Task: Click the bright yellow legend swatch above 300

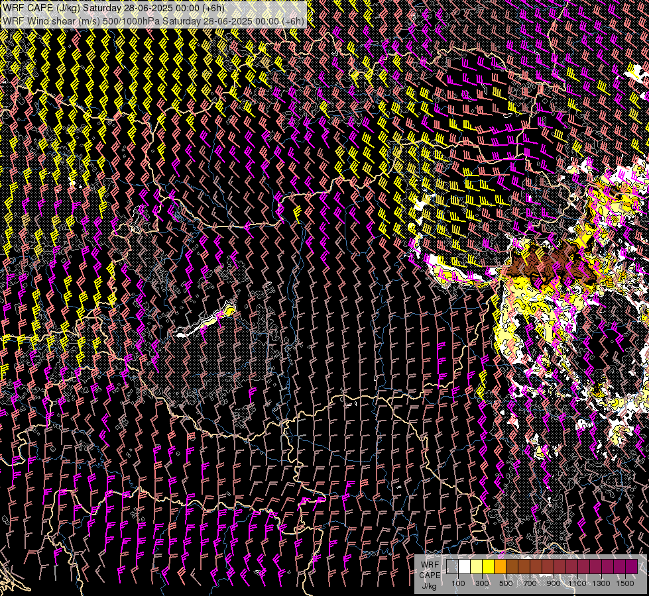Action: pos(489,566)
